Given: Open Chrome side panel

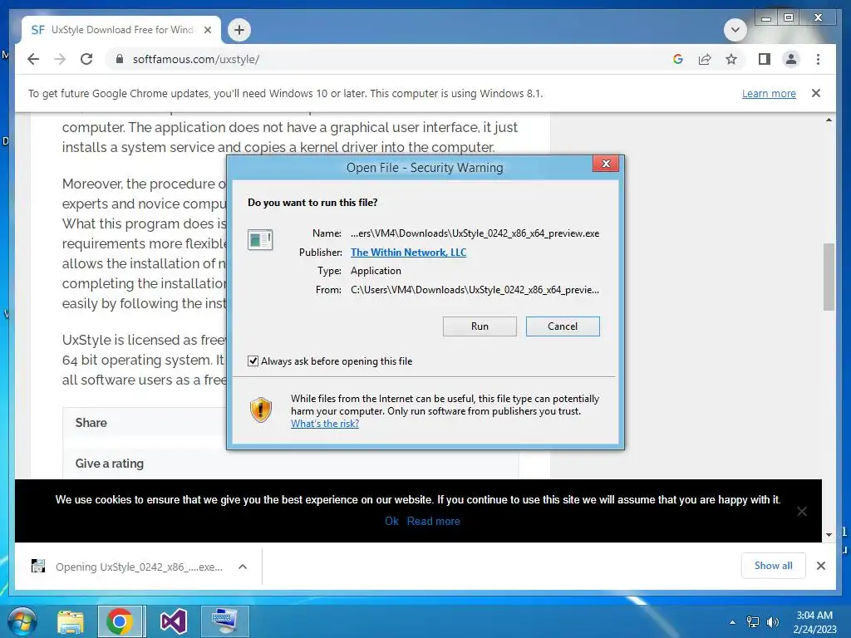Looking at the screenshot, I should pyautogui.click(x=765, y=59).
